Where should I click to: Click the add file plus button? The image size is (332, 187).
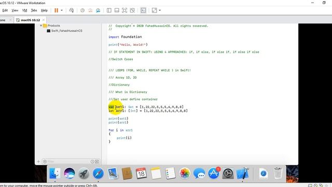38,162
